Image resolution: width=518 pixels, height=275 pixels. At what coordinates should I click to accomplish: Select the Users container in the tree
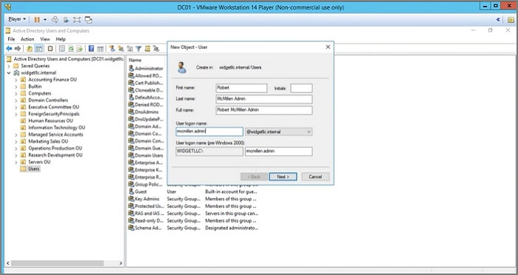tap(34, 169)
